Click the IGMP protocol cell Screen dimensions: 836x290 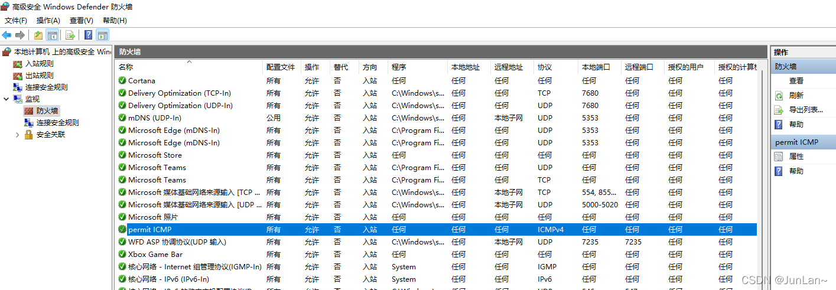pyautogui.click(x=547, y=266)
